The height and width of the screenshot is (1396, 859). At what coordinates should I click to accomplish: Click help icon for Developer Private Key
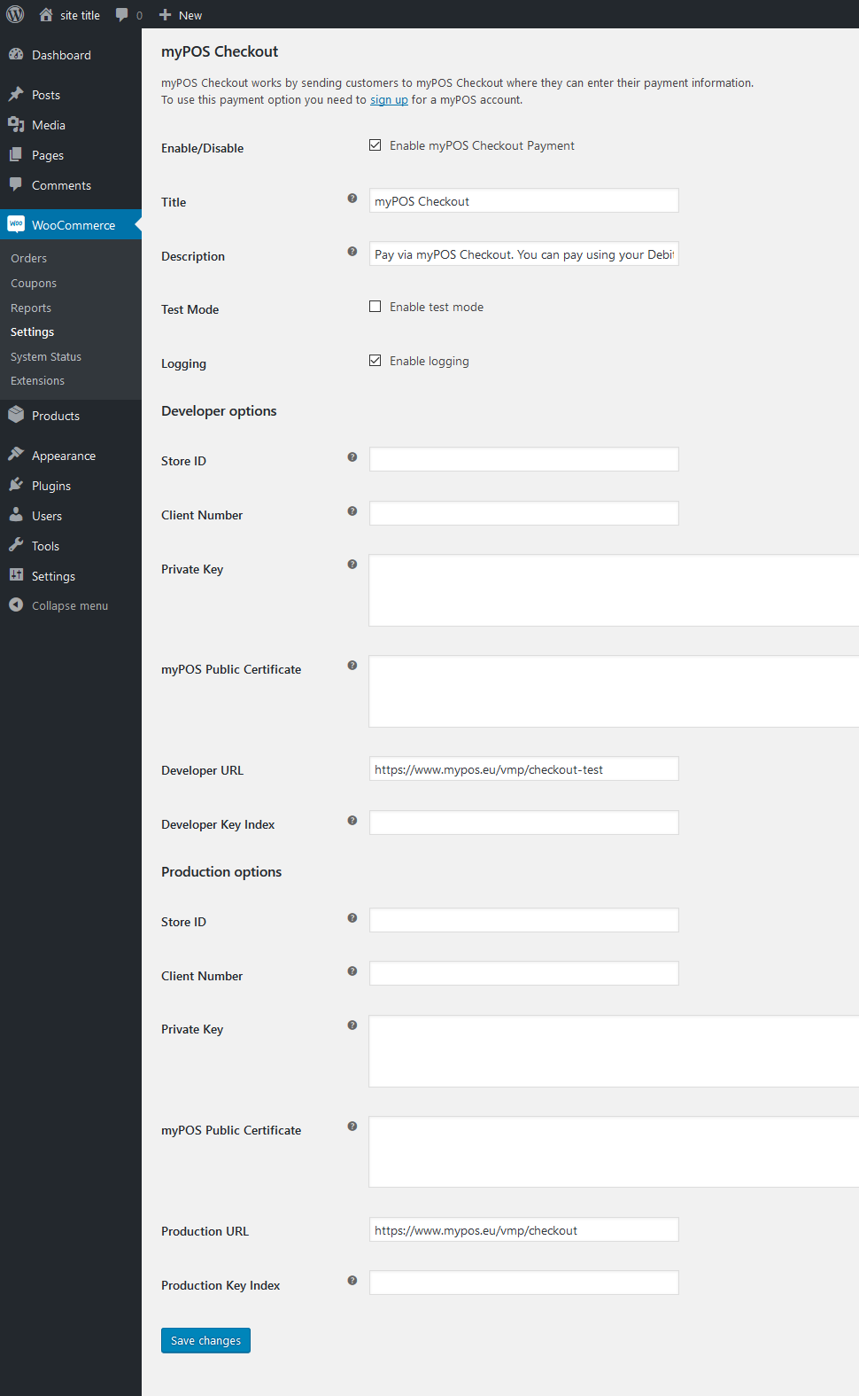pos(352,565)
